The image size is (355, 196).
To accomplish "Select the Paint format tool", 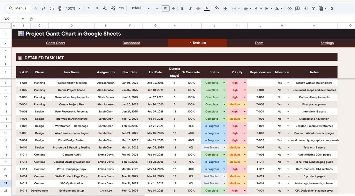I will [x=60, y=8].
